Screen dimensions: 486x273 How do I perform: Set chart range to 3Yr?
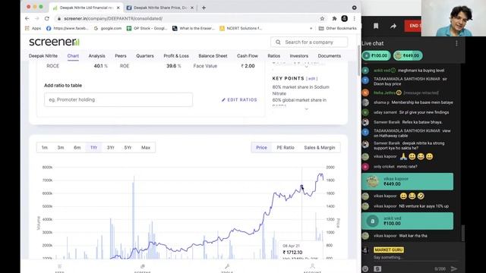[111, 148]
